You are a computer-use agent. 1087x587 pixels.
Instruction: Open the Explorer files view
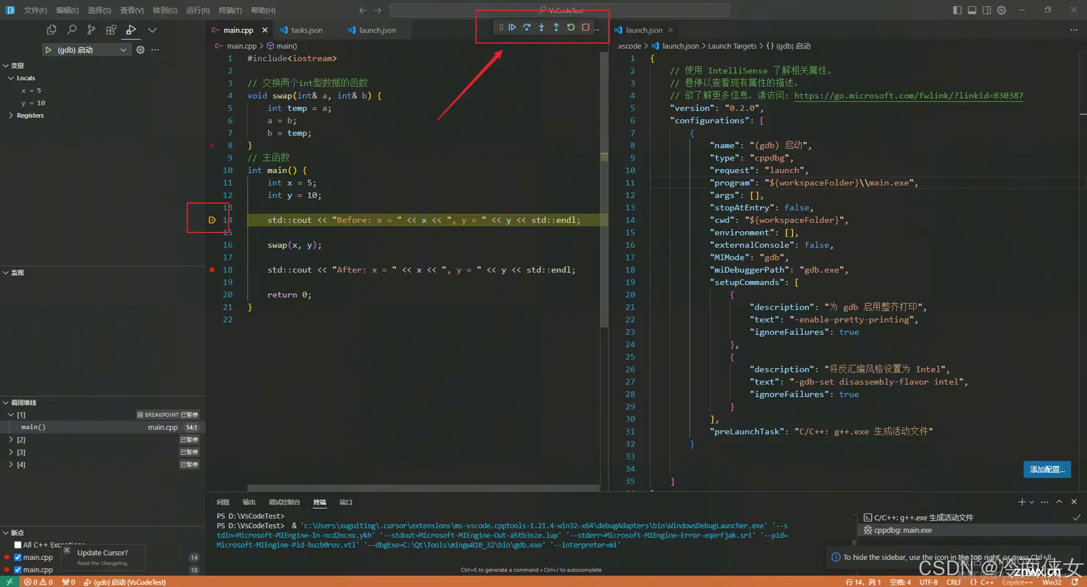52,30
